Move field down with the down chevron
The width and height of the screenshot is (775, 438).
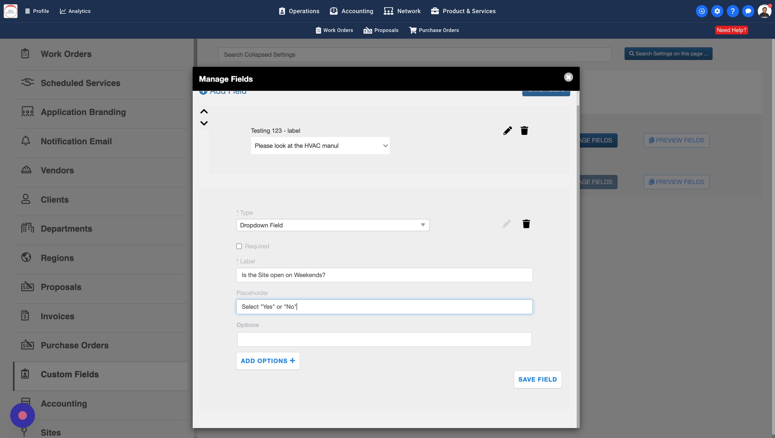coord(204,123)
